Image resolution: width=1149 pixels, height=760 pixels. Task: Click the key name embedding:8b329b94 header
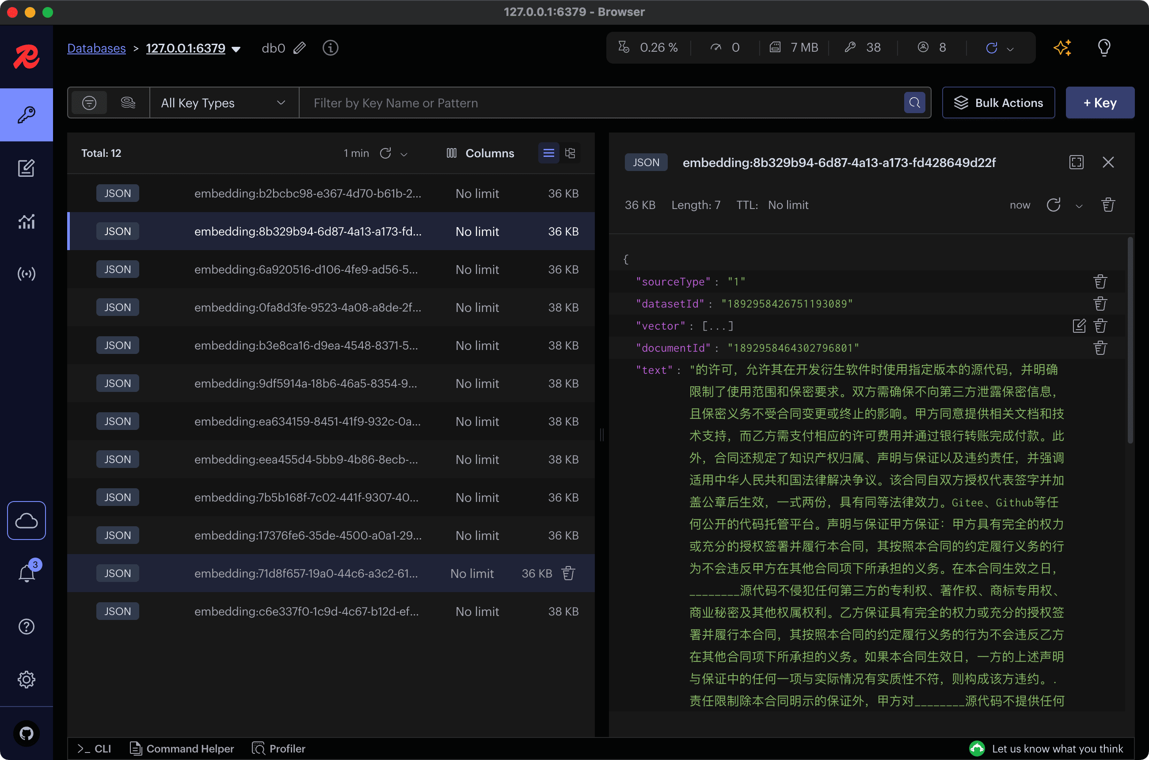point(839,162)
